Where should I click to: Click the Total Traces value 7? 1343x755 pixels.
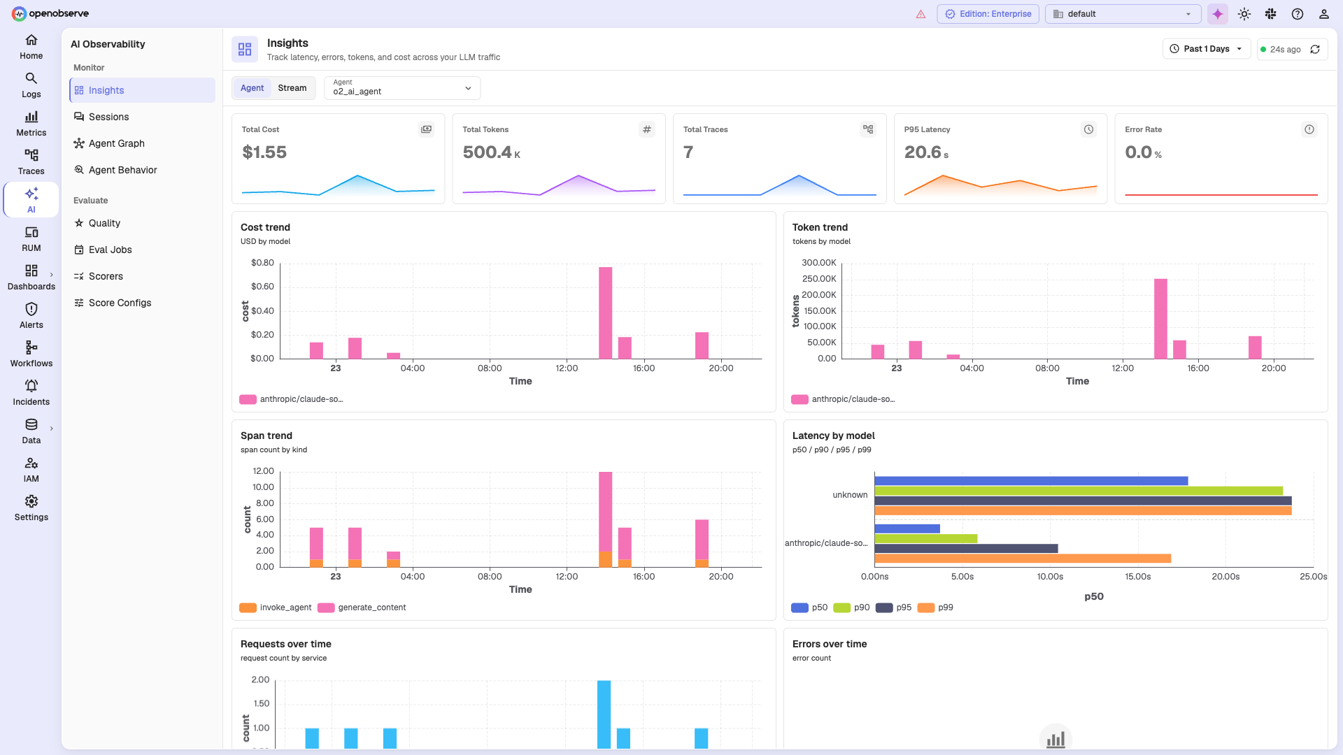tap(688, 152)
